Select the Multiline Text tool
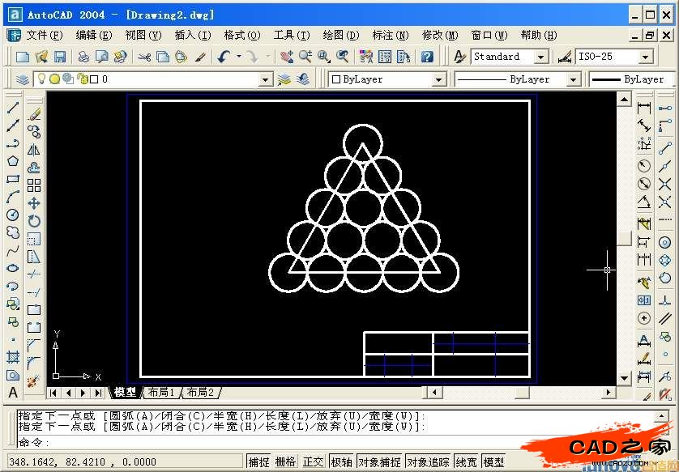 tap(12, 393)
